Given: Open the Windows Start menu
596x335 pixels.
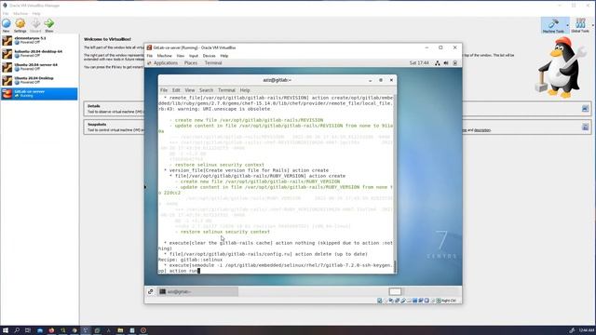Looking at the screenshot, I should tap(6, 330).
